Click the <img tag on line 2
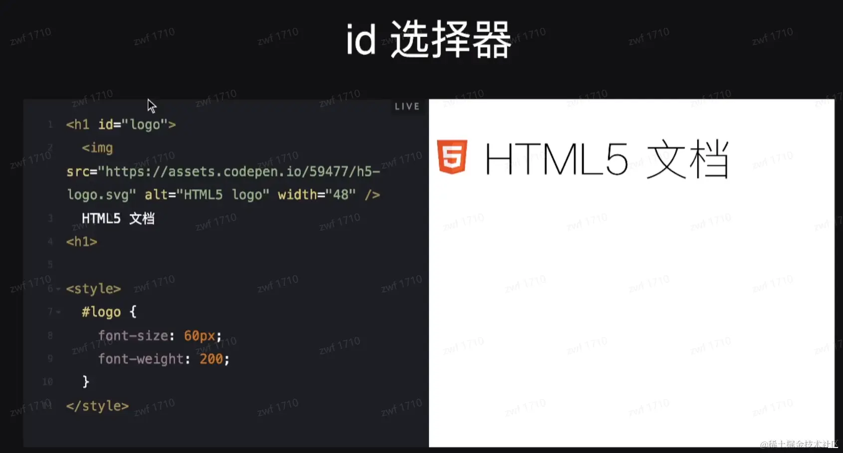 97,148
